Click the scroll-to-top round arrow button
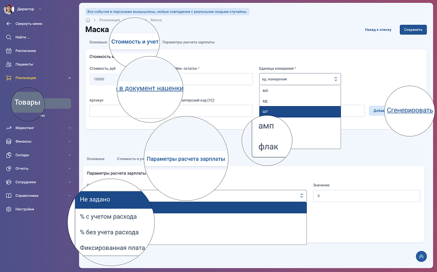Viewport: 437px width, 272px height. 421,257
